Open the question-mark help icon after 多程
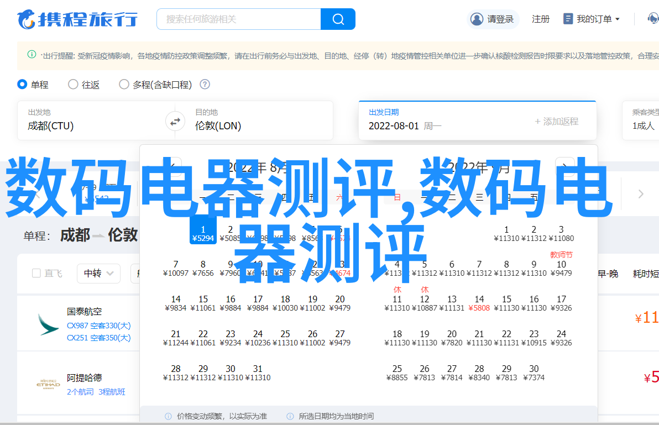Screen dimensions: 659x425 pos(205,85)
